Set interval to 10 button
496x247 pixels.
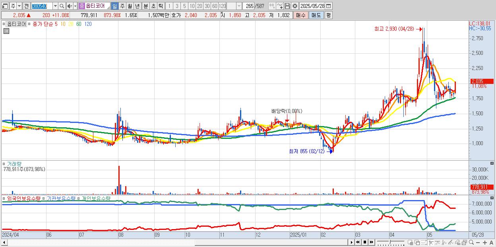(192, 6)
